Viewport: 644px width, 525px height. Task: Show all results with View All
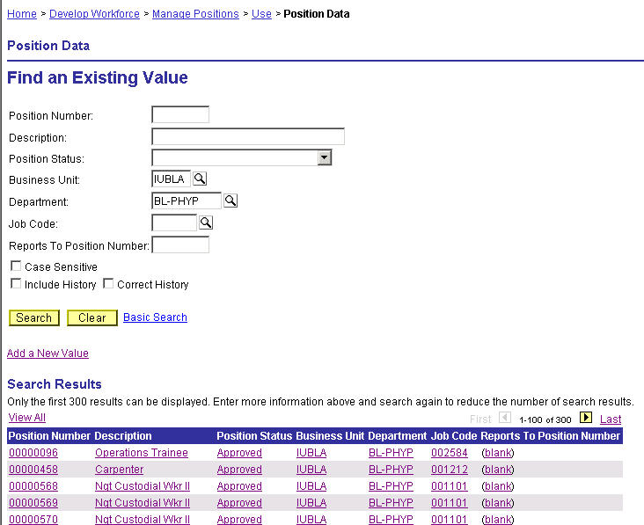27,418
